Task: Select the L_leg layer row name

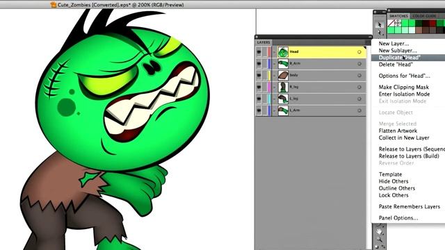Action: pos(294,99)
